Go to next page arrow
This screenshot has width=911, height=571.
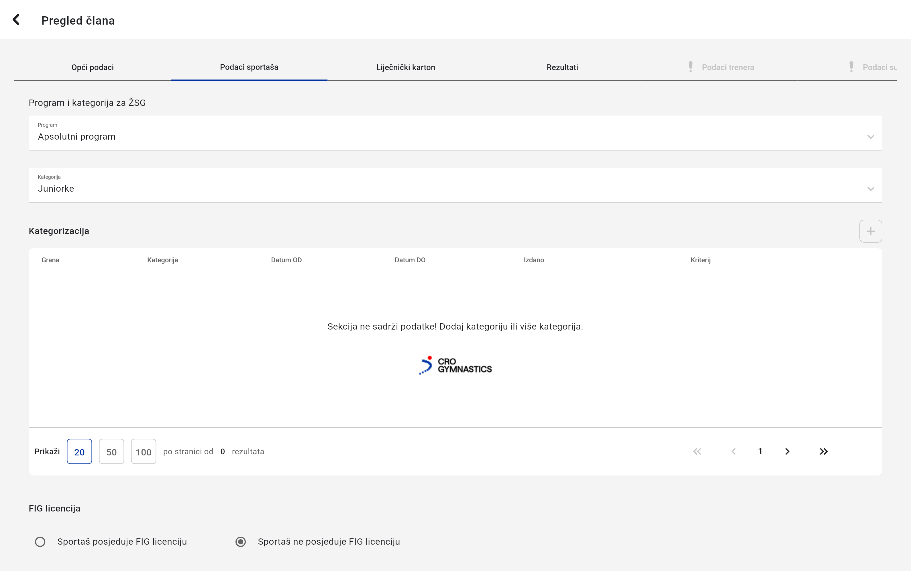click(787, 451)
